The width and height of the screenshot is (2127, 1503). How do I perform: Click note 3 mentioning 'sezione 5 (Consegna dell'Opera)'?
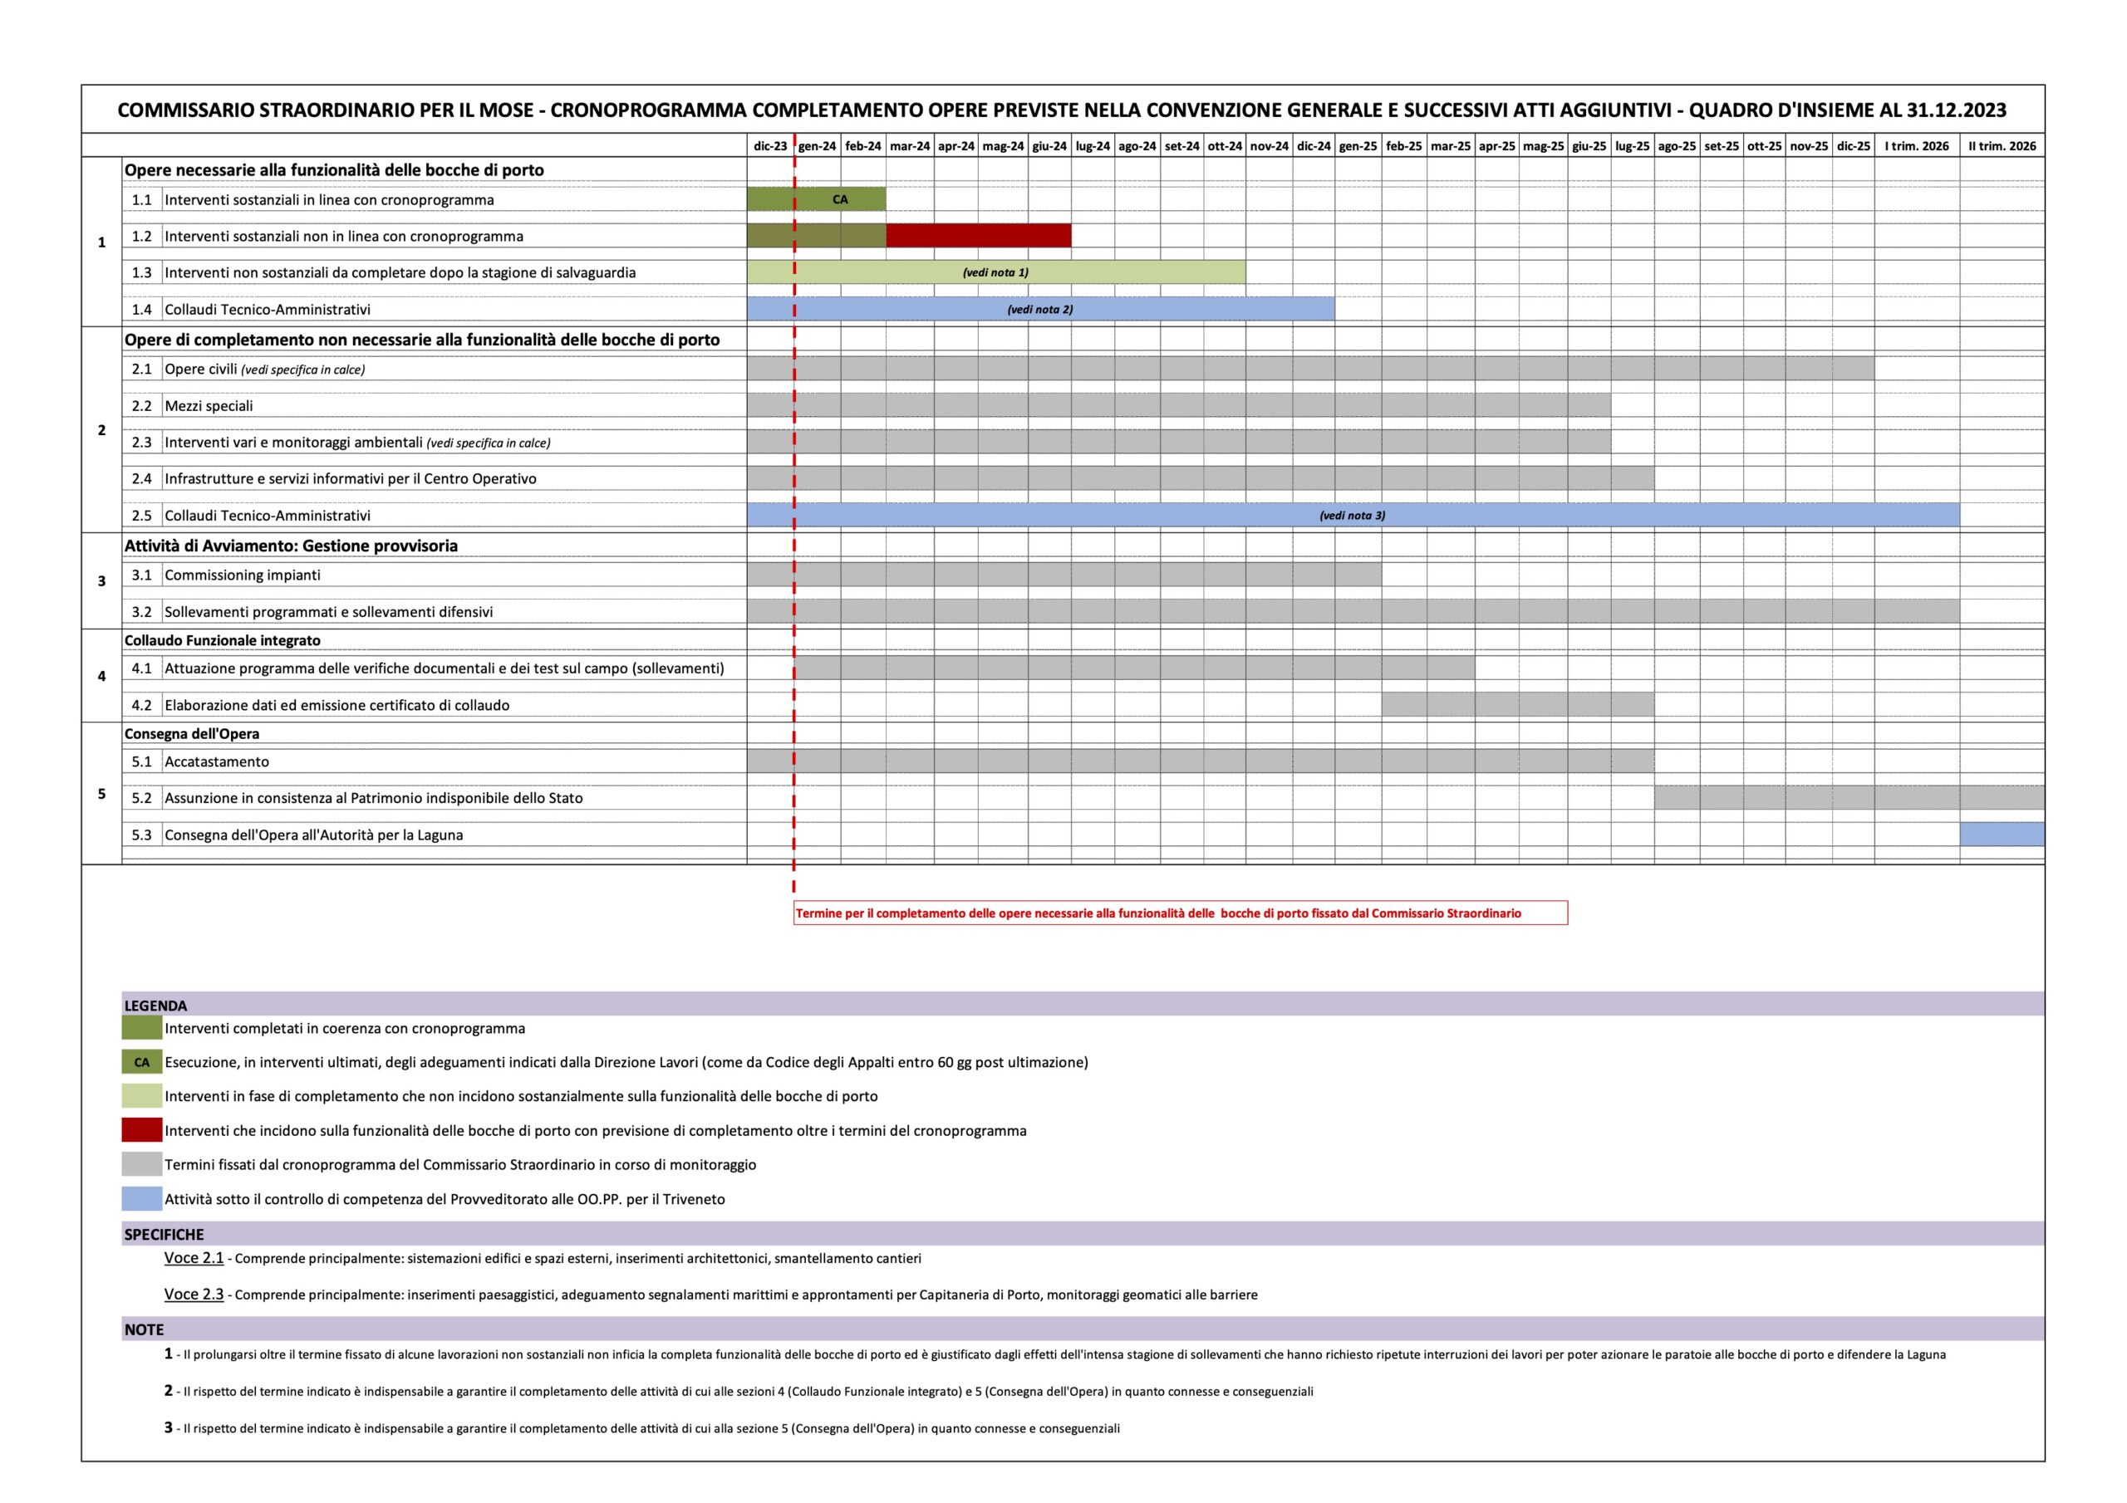coord(642,1428)
